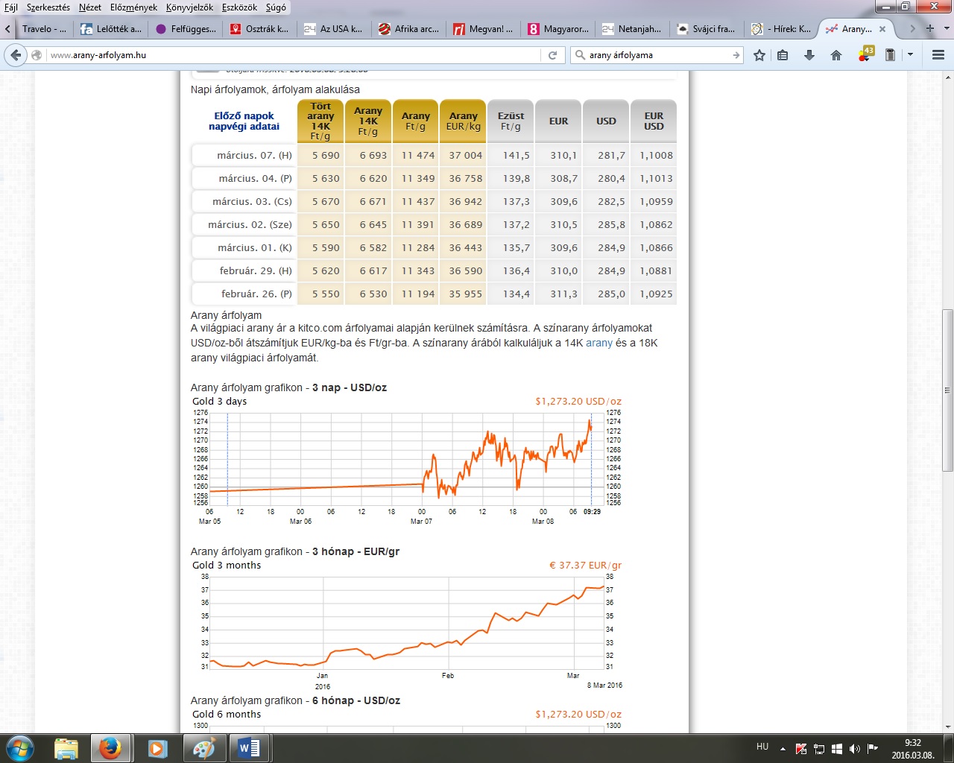
Task: Click the add-on icon with 43 badge
Action: pyautogui.click(x=865, y=55)
